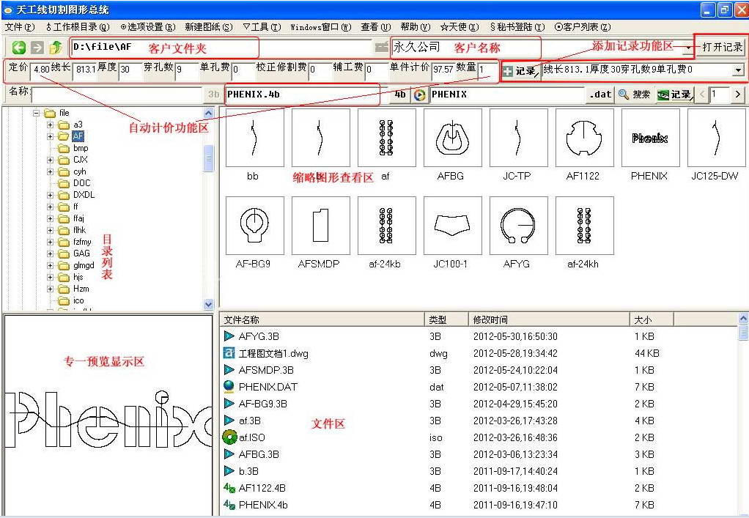Screen dimensions: 749x518
Task: Open the 帮助 menu
Action: point(415,26)
